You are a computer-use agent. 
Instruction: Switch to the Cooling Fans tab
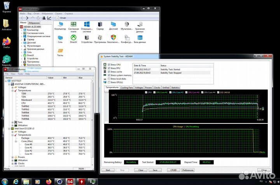(127, 87)
